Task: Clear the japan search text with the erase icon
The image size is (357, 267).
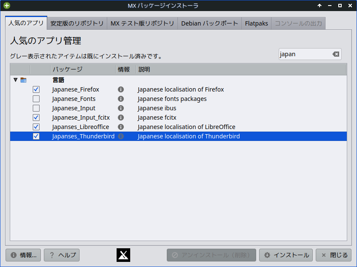Action: coord(336,54)
